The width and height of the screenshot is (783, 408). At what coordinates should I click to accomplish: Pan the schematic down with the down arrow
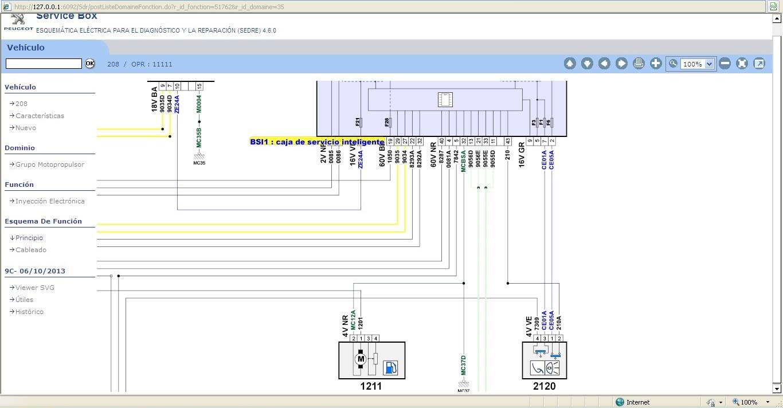click(587, 64)
